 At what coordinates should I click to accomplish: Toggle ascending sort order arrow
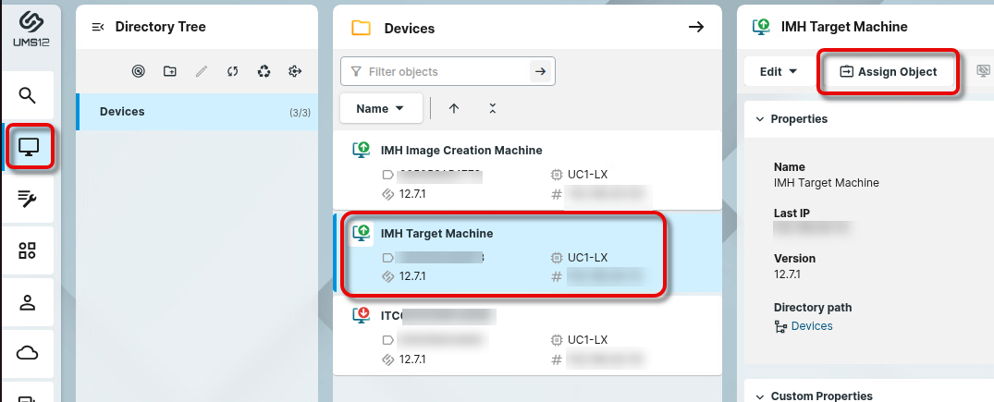pos(453,108)
